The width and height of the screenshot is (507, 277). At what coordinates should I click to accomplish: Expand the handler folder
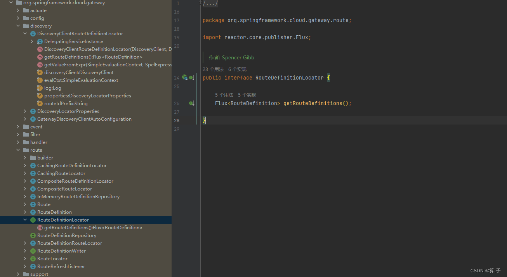click(x=18, y=142)
